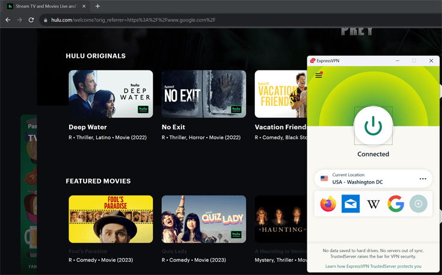Open the No Exit thumbnail

point(204,94)
